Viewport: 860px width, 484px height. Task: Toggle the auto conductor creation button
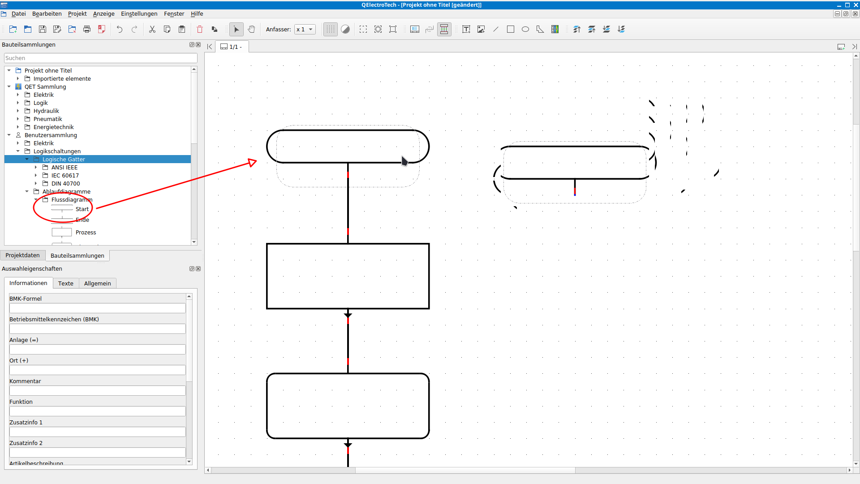(444, 29)
